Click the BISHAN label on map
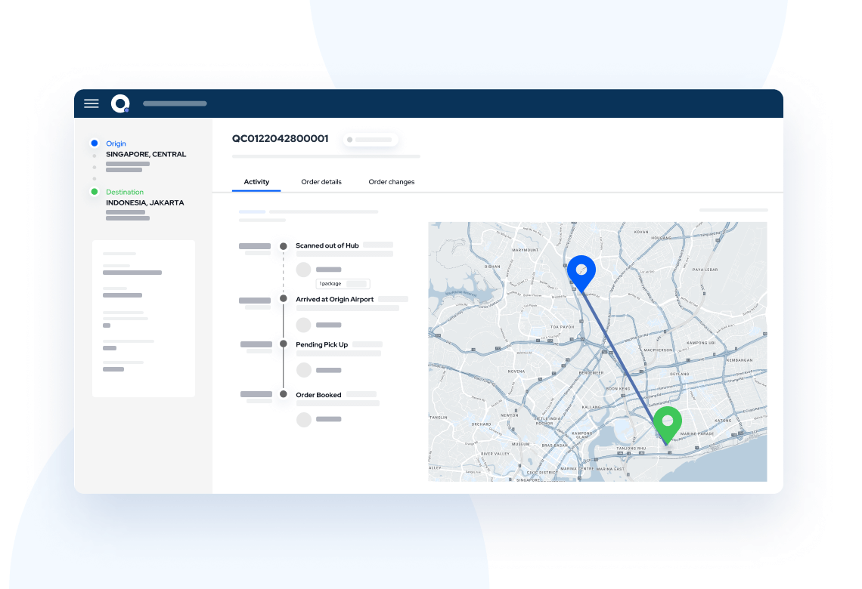Image resolution: width=862 pixels, height=589 pixels. point(492,267)
